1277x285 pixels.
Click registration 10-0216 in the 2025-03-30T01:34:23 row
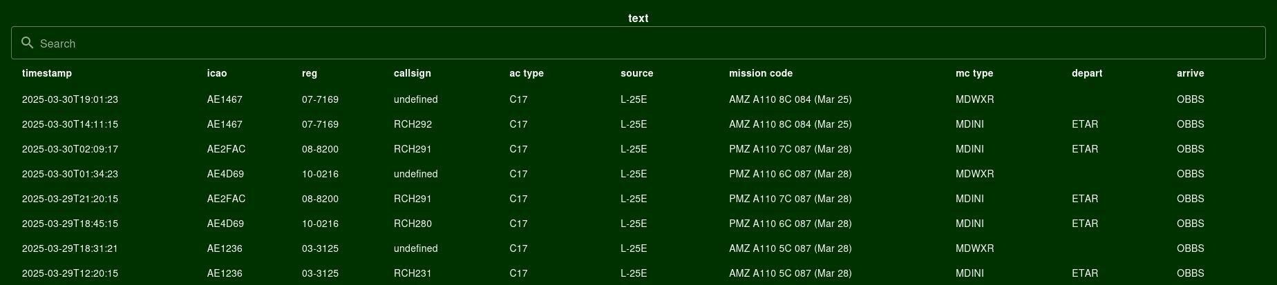pos(320,174)
